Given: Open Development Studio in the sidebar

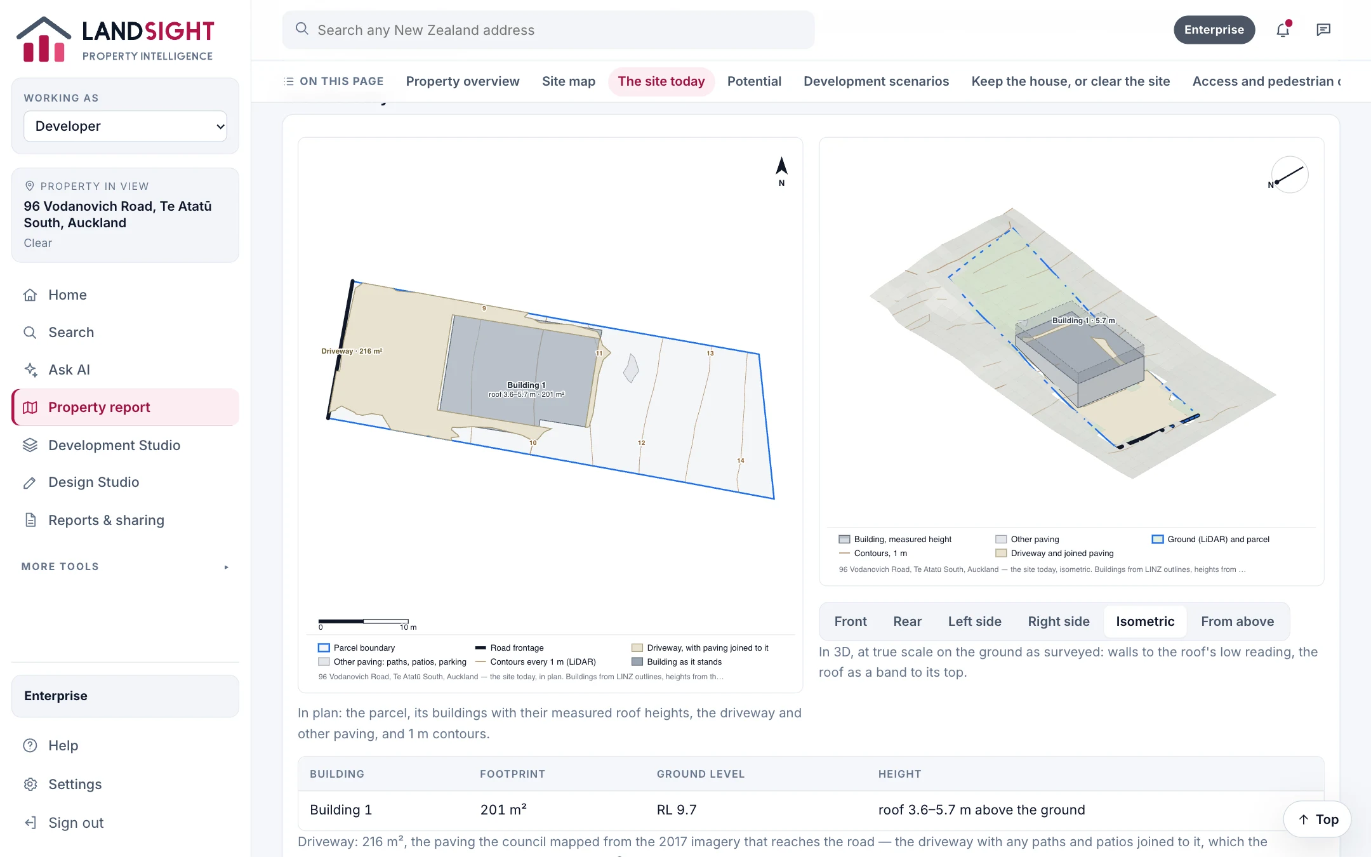Looking at the screenshot, I should (x=125, y=445).
